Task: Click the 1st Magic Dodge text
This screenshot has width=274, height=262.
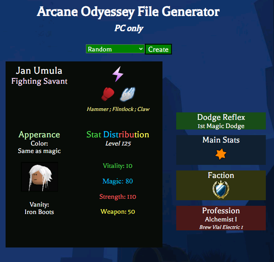Action: (x=221, y=126)
